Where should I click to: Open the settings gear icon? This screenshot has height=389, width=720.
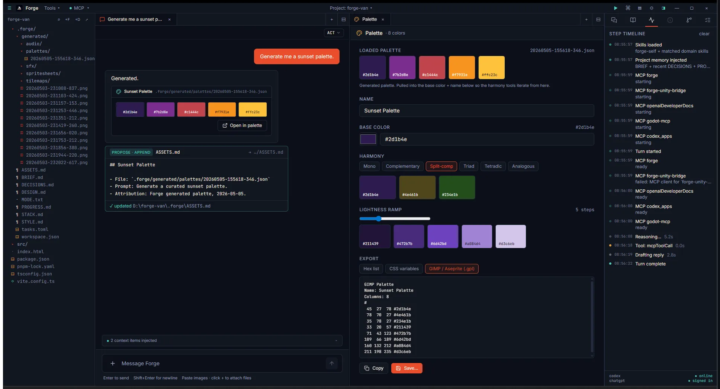(x=652, y=8)
